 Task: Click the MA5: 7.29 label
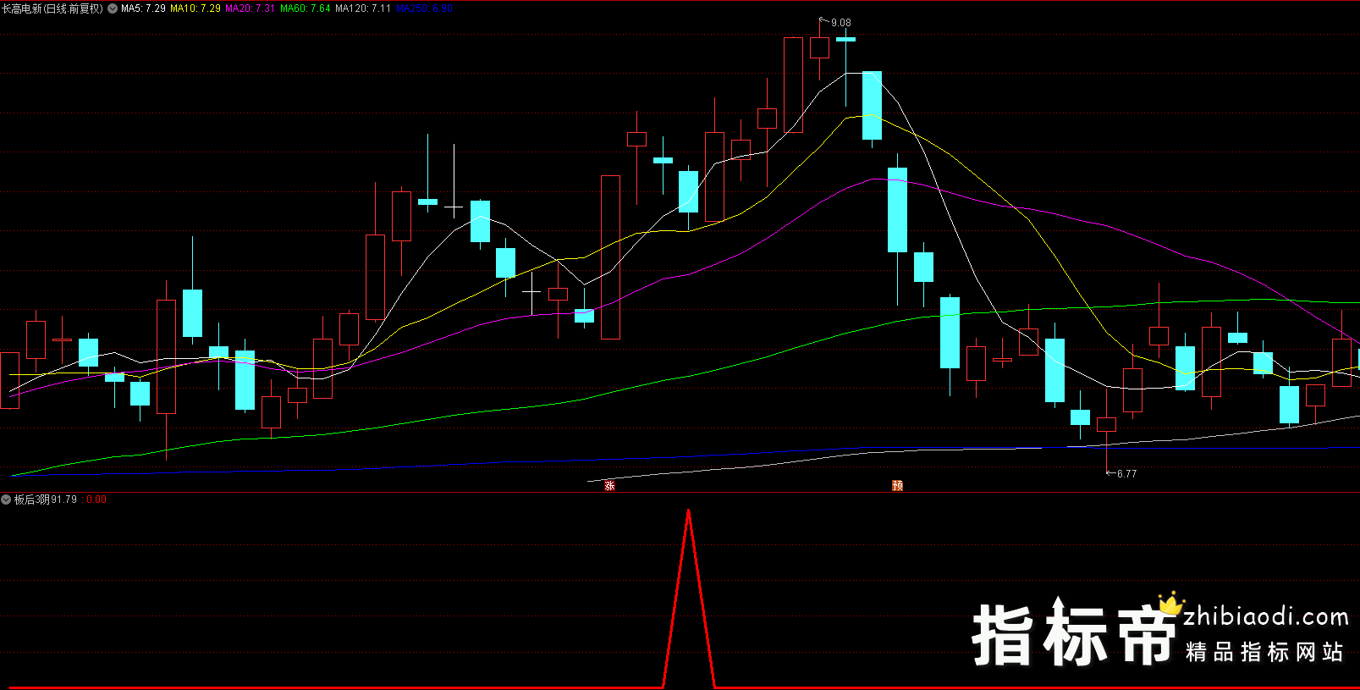(x=143, y=8)
